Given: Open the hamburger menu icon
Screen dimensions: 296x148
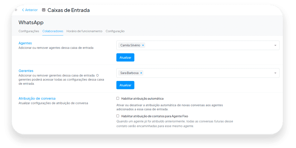Looking at the screenshot, I should coord(16,10).
